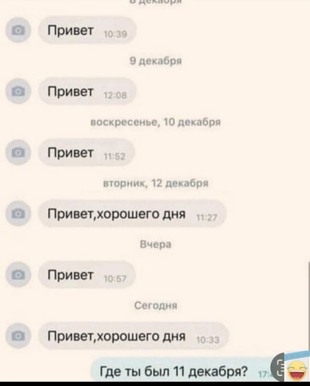
Task: Click the dark round watermark logo
Action: coord(278,367)
